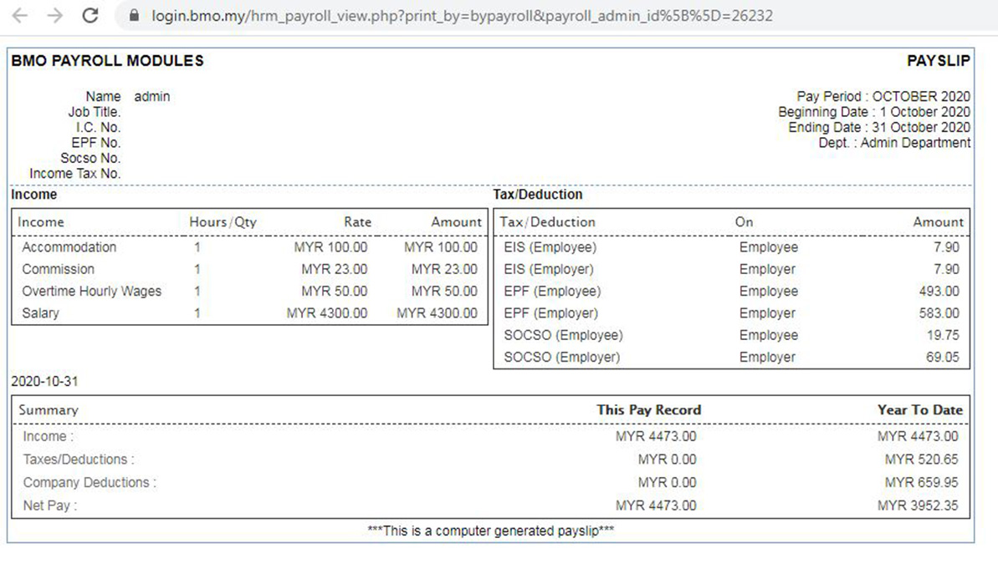
Task: Click the 'Tax/Deduction' bold section heading
Action: click(x=538, y=195)
